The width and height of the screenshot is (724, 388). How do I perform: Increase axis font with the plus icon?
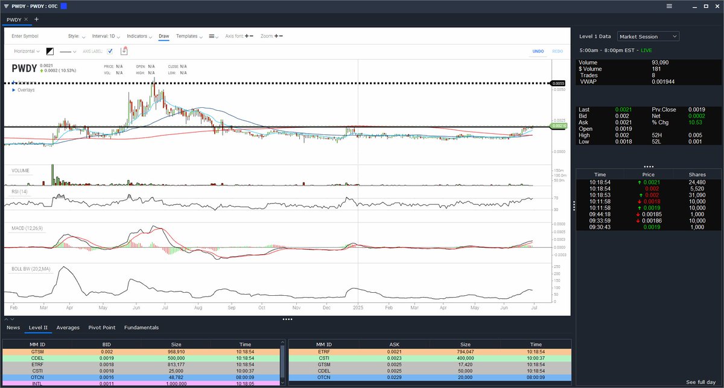pos(246,36)
